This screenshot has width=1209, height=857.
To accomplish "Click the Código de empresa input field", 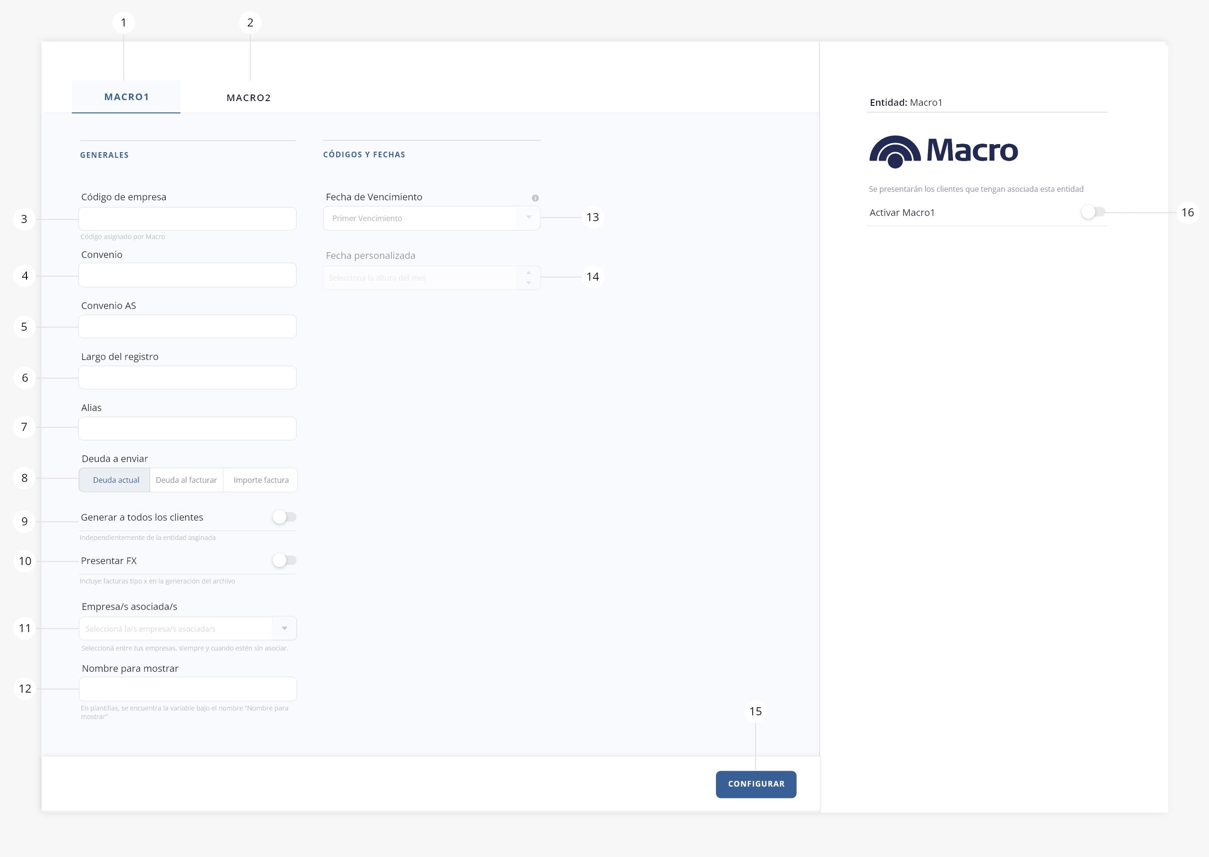I will (x=187, y=218).
